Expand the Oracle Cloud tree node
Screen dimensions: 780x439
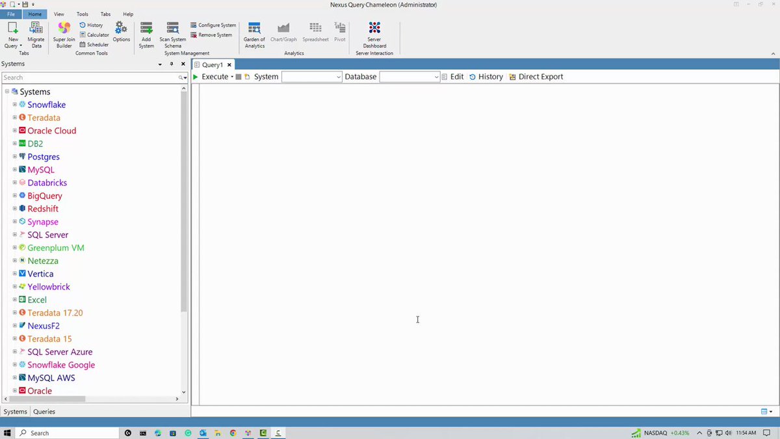15,131
